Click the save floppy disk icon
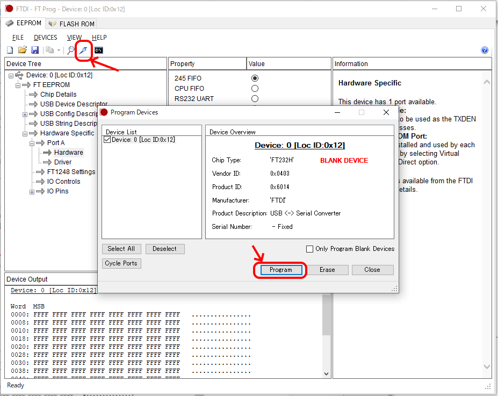Viewport: 498px width, 396px height. (34, 50)
